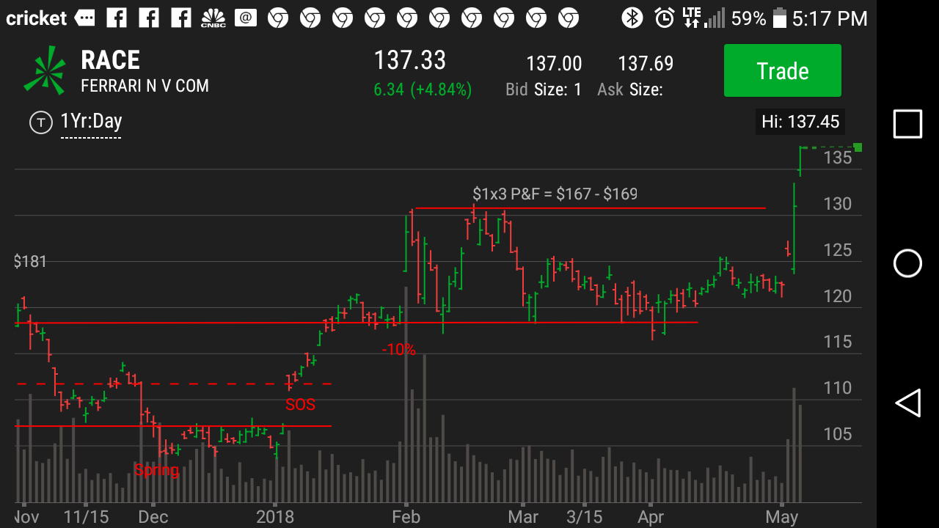Tap the Bluetooth status icon
The image size is (939, 528).
click(632, 18)
